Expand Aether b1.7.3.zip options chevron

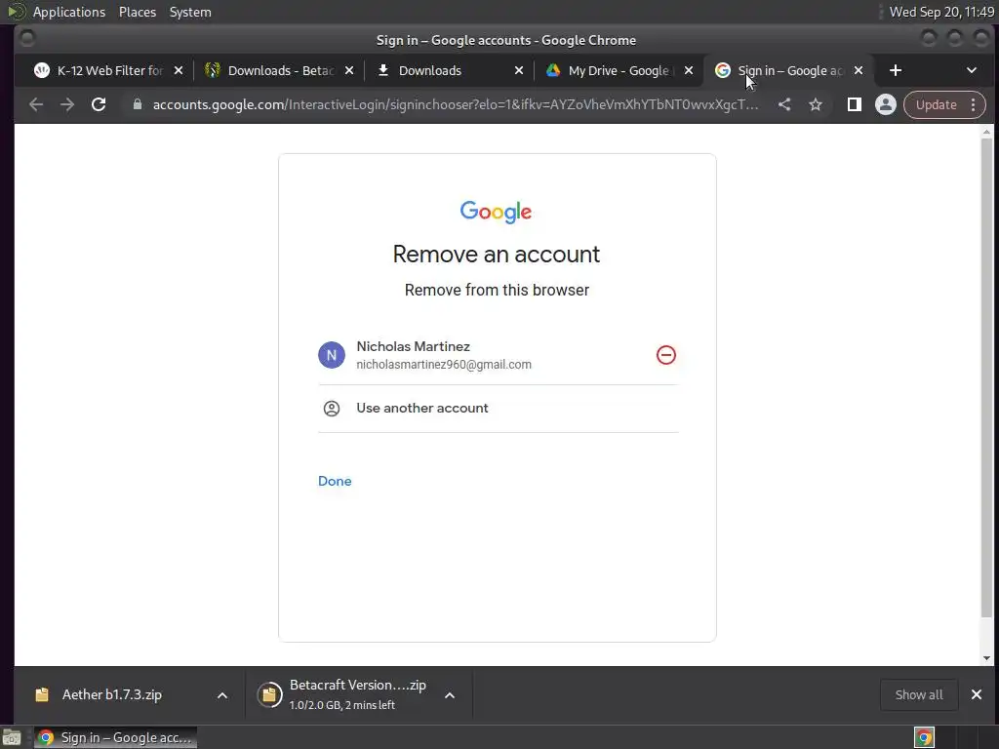pos(222,695)
